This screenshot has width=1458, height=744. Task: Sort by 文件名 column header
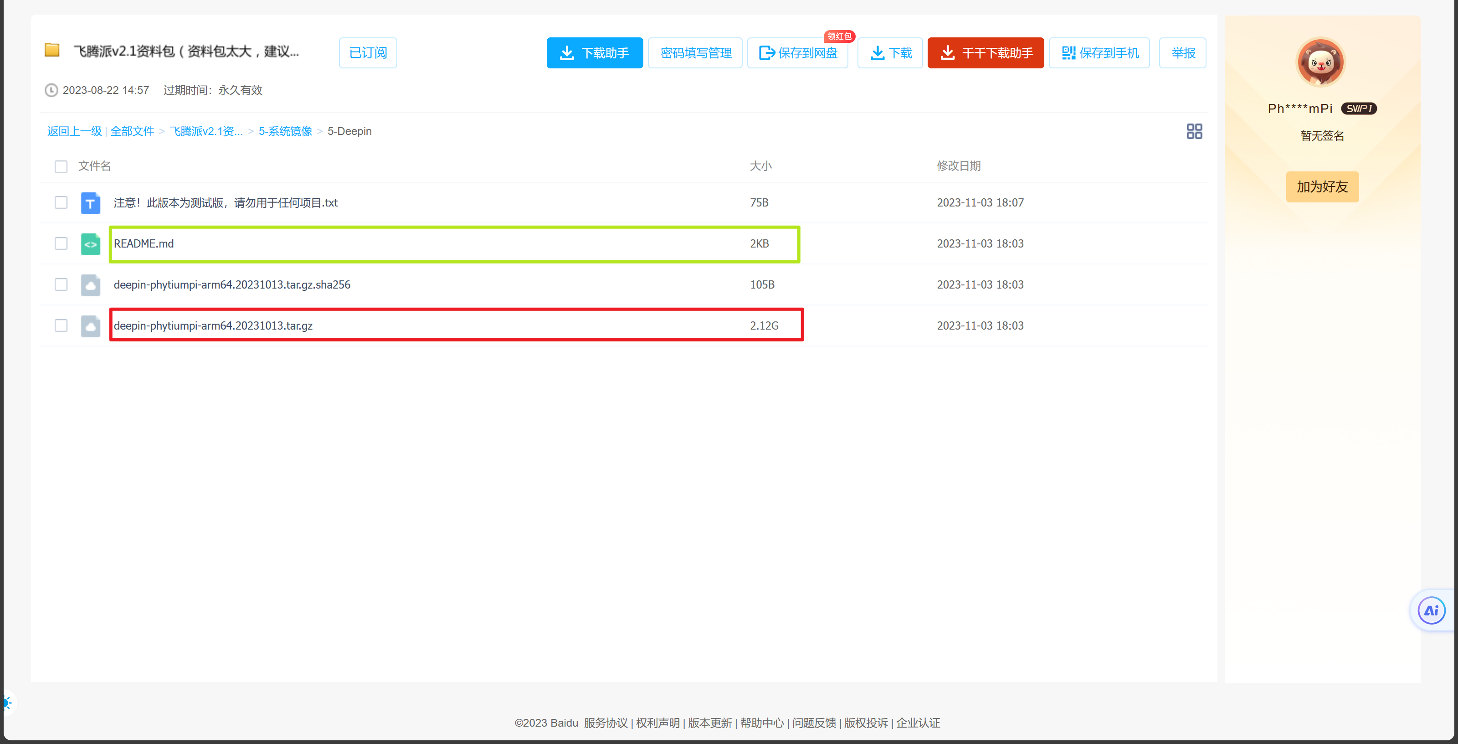(94, 166)
